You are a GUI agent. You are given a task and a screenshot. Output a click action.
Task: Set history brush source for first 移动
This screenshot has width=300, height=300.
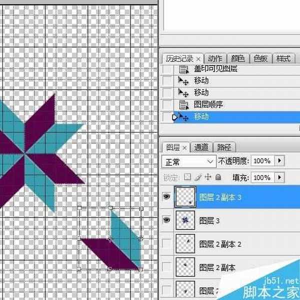167,80
